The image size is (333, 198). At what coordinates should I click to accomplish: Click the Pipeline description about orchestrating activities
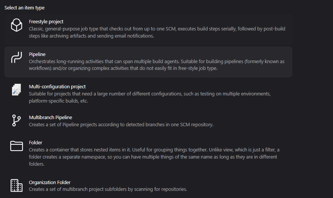tap(157, 65)
